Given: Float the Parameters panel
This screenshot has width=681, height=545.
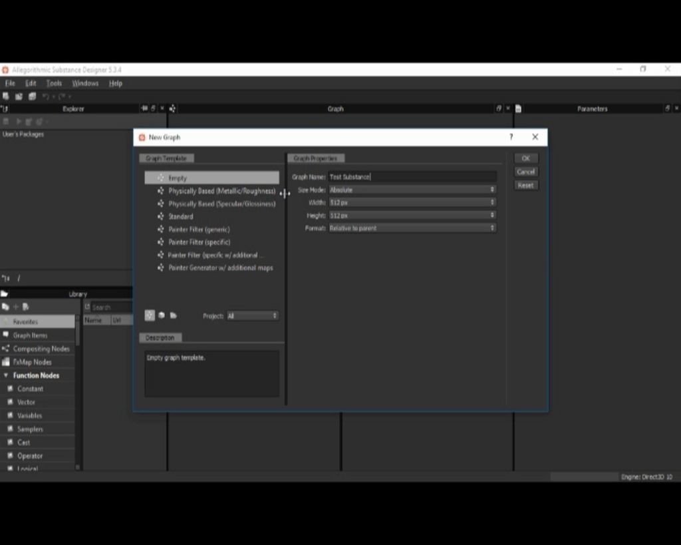Looking at the screenshot, I should [x=668, y=108].
